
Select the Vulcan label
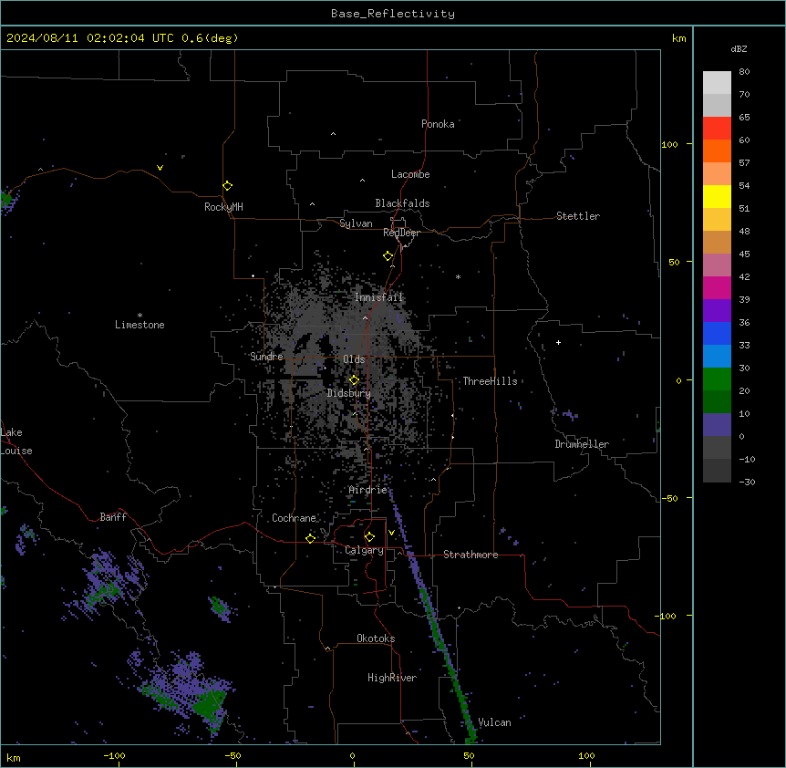click(x=494, y=722)
